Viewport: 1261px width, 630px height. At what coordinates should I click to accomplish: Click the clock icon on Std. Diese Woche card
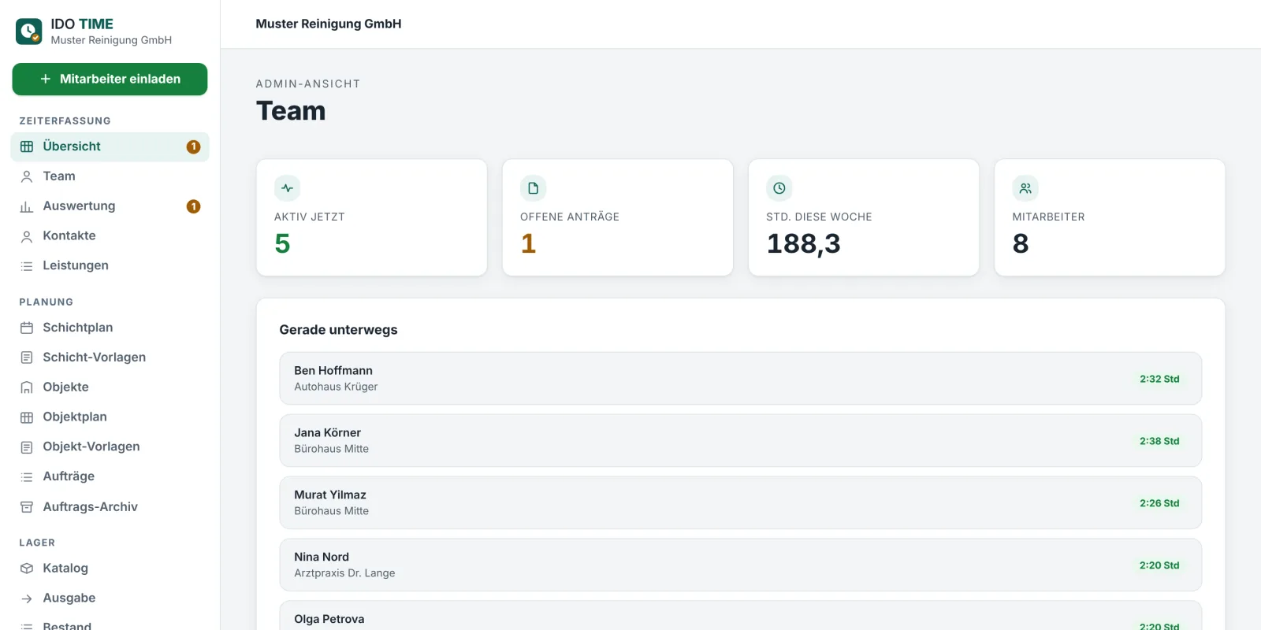click(779, 188)
